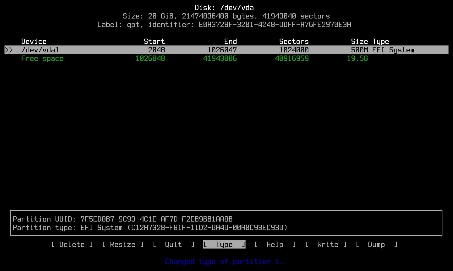This screenshot has width=453, height=271.
Task: Choose Quit to exit cfdisk
Action: pos(173,244)
